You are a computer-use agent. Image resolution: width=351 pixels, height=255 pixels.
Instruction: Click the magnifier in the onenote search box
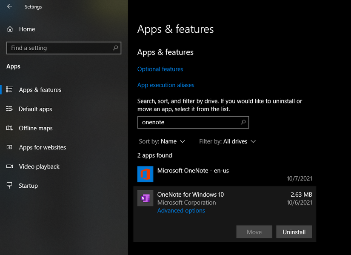pyautogui.click(x=243, y=122)
